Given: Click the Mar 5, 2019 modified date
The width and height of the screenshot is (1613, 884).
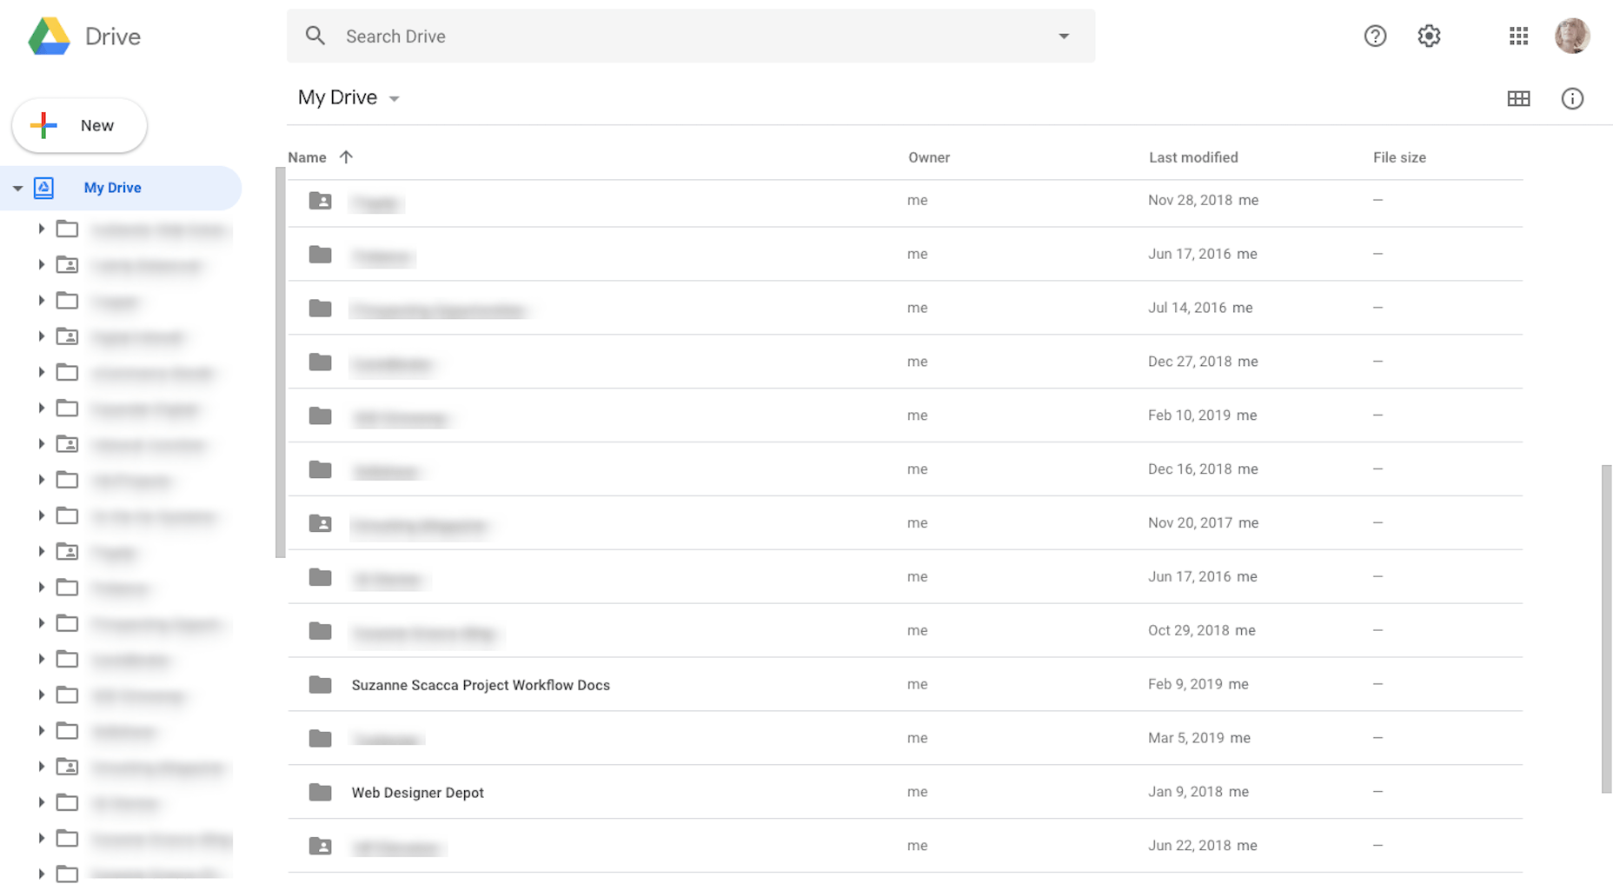Looking at the screenshot, I should [x=1186, y=738].
